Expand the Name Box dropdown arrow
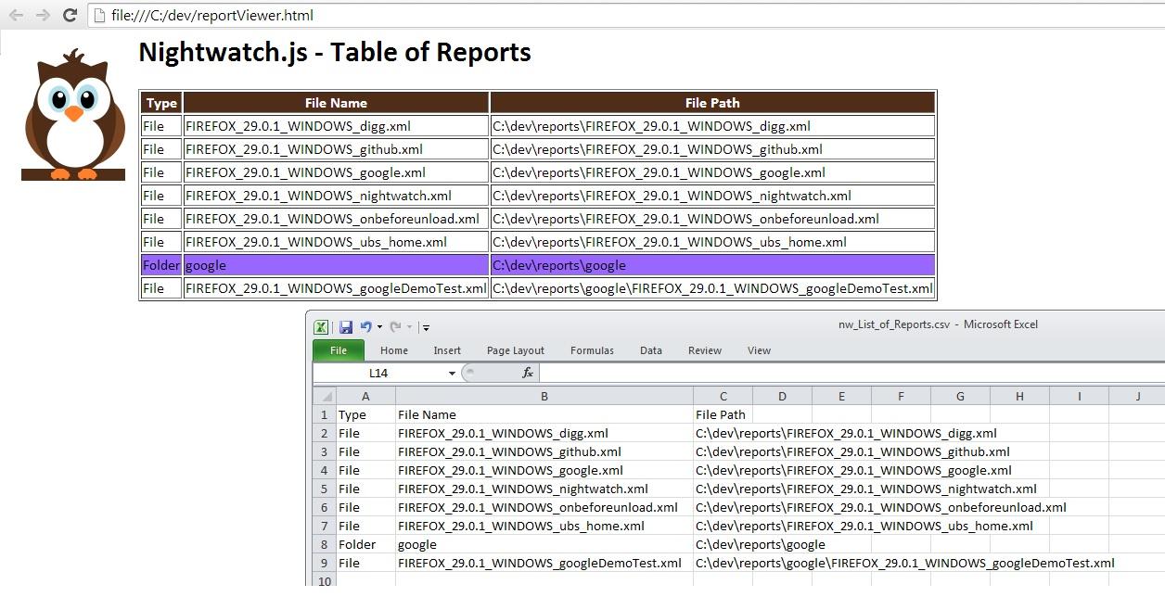Screen dimensions: 1165x597 (x=453, y=374)
